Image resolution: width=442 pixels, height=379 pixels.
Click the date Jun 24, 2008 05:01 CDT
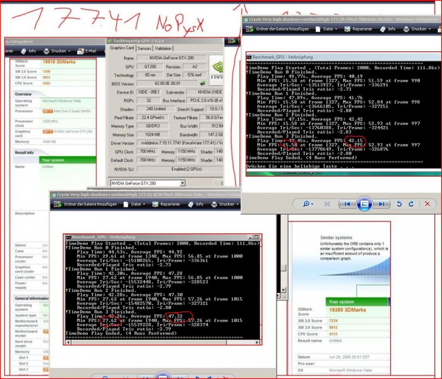pos(349,357)
